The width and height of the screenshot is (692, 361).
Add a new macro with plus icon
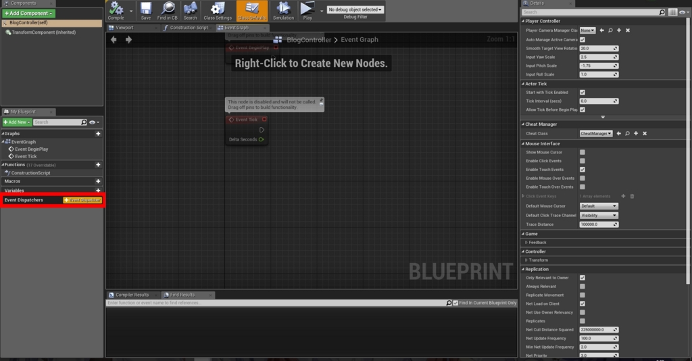98,181
